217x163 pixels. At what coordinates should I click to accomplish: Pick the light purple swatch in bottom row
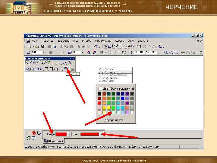point(127,112)
